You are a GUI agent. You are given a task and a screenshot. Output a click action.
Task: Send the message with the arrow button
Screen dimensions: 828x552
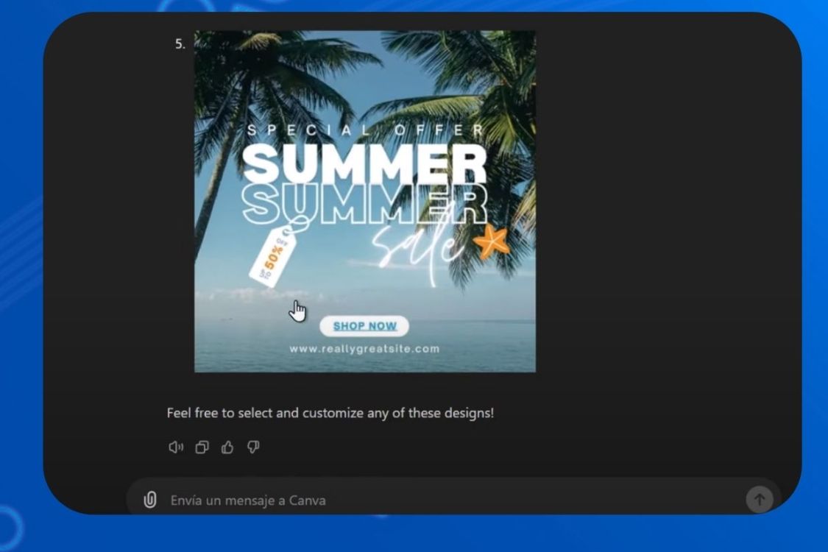[760, 499]
